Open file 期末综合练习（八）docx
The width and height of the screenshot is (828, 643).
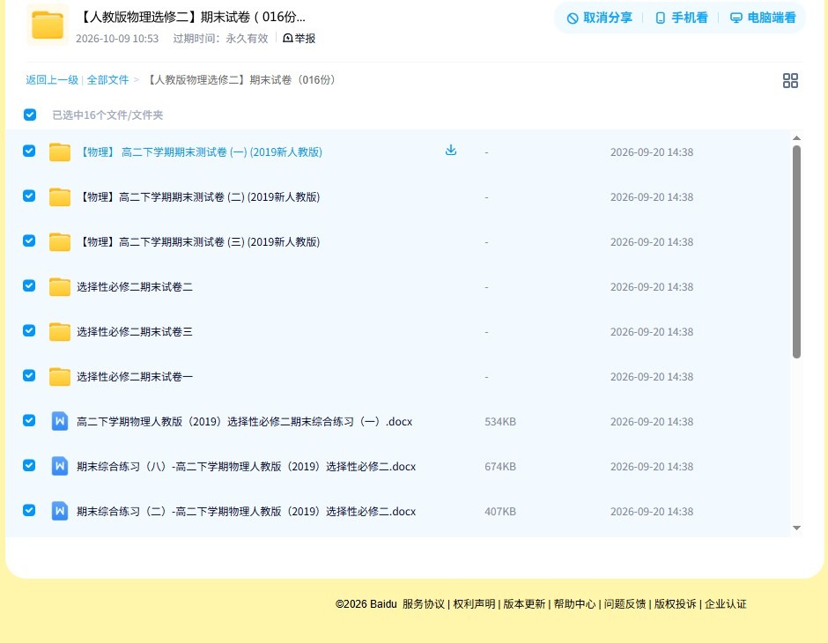(246, 466)
